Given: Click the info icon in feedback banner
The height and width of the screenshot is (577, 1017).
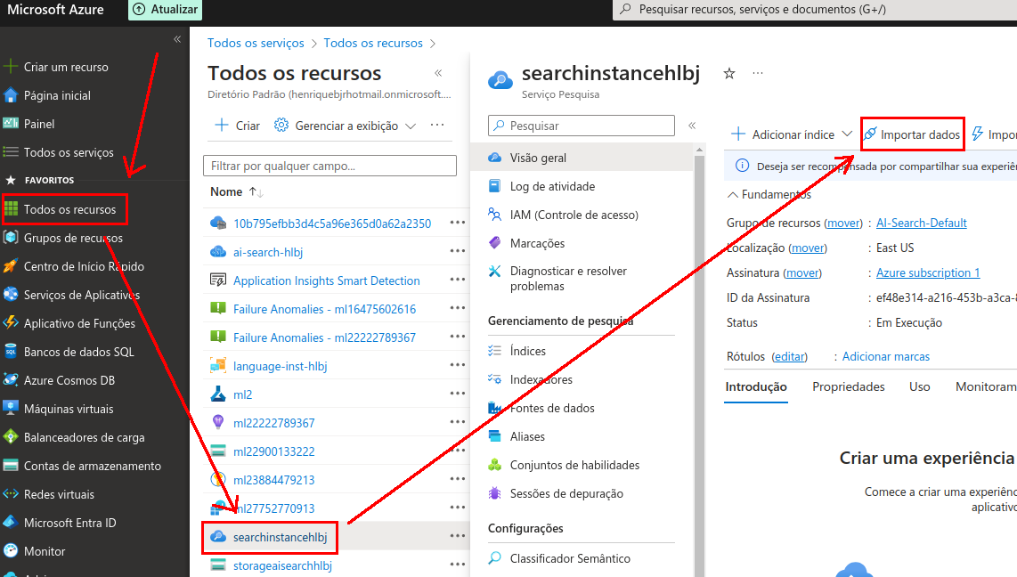Looking at the screenshot, I should (742, 166).
